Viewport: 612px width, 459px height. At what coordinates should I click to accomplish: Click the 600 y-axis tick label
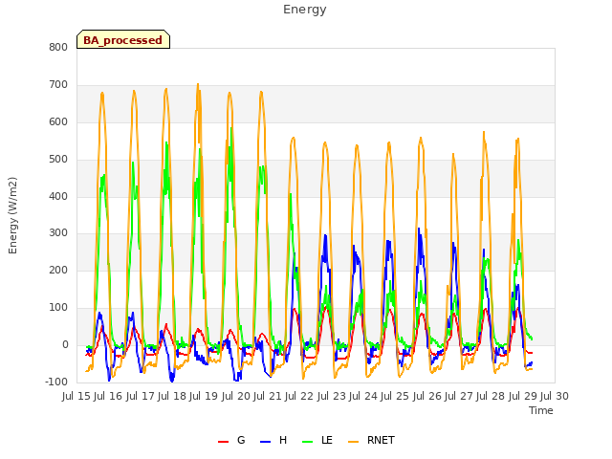(58, 121)
